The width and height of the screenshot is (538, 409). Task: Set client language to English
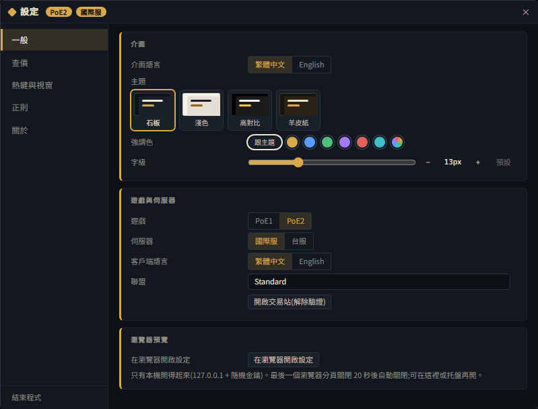pos(311,261)
